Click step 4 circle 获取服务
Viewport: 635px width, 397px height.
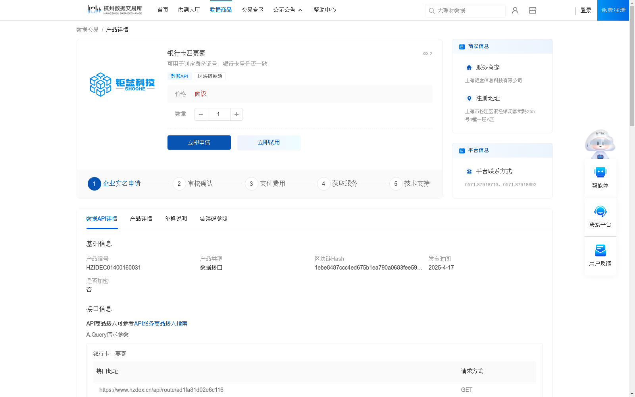(x=323, y=184)
